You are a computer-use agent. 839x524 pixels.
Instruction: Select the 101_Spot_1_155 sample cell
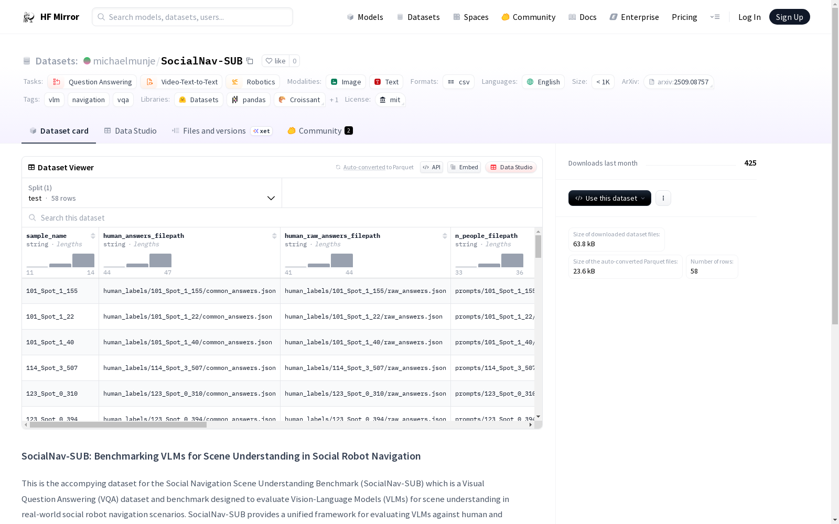pos(60,291)
